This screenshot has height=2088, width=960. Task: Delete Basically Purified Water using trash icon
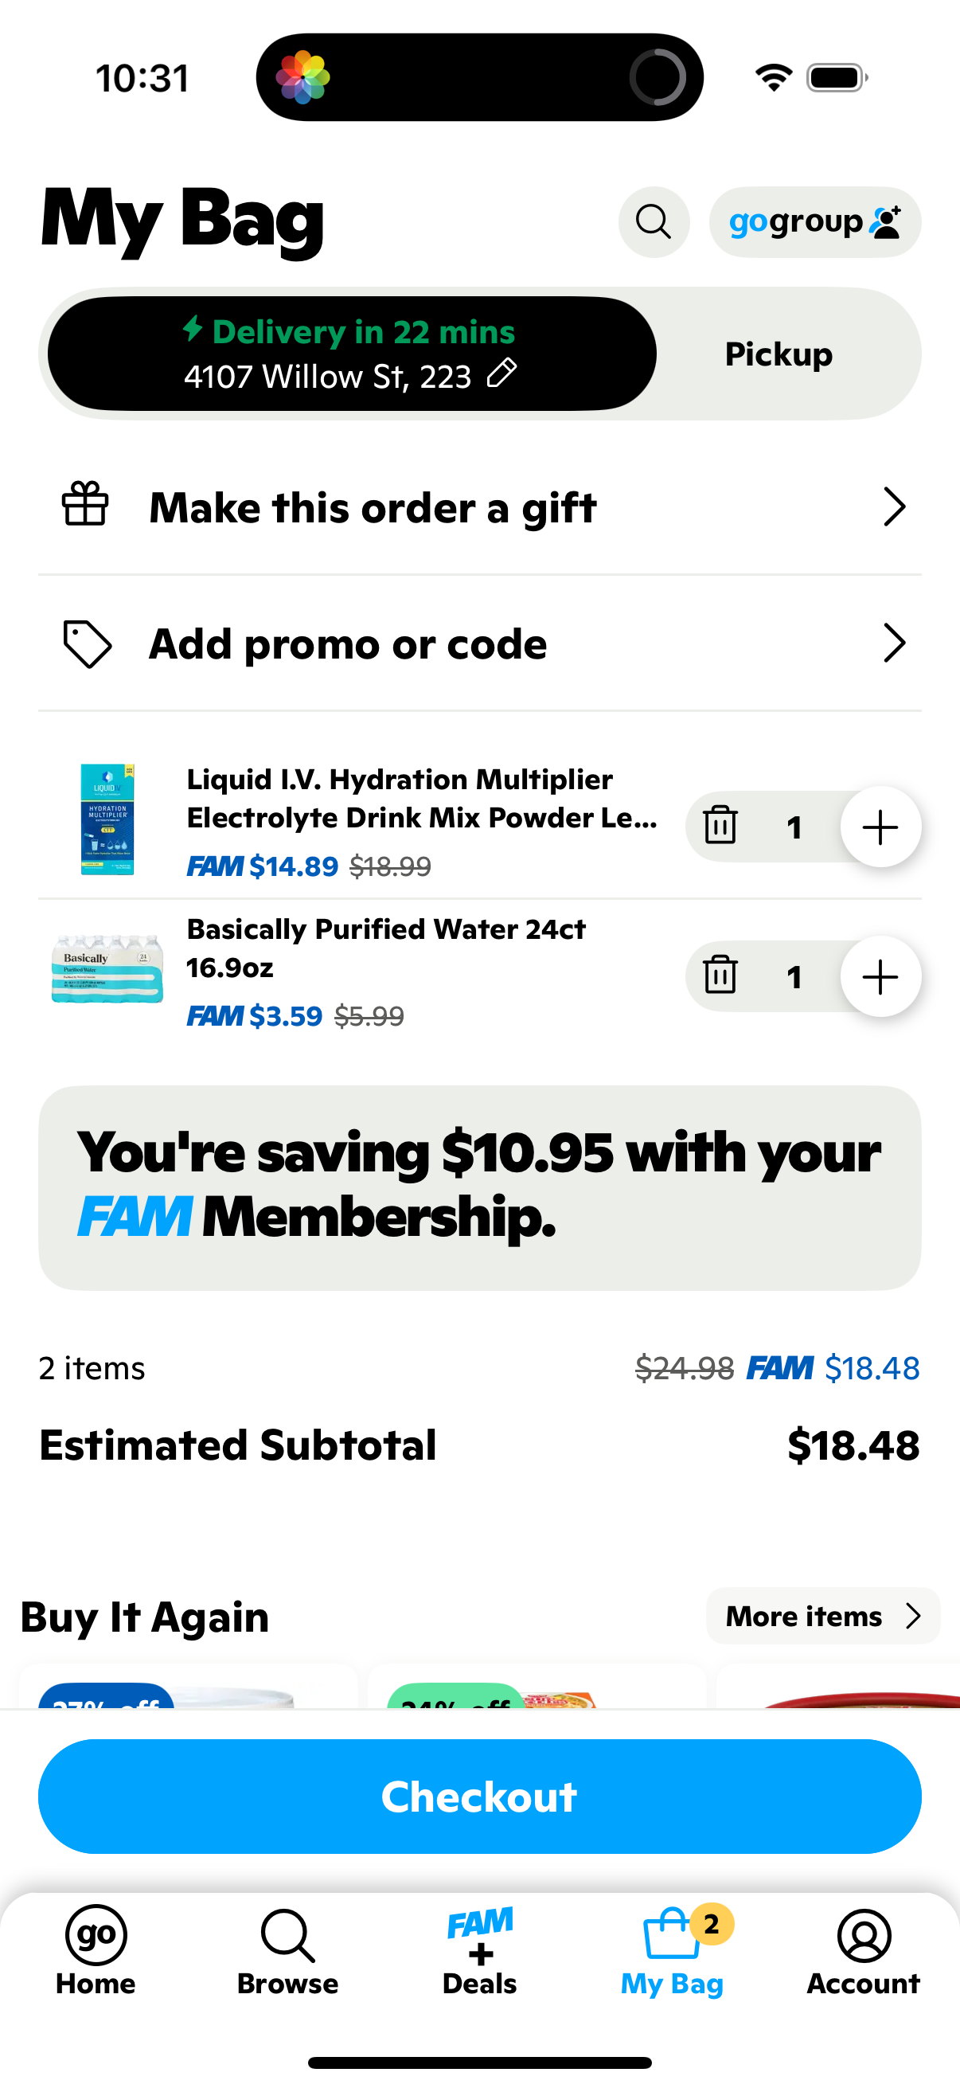[x=720, y=977]
